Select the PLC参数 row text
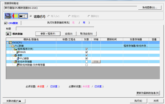The image size is (165, 104). coord(24,59)
